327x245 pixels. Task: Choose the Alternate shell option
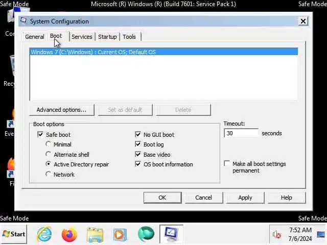[48, 154]
